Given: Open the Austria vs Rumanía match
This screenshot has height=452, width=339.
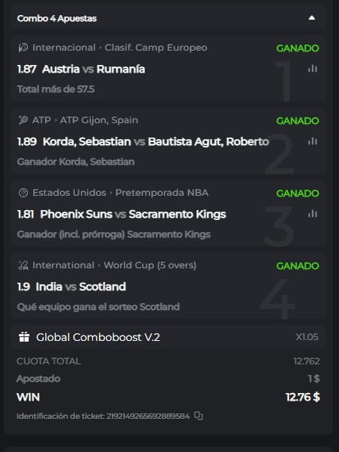Looking at the screenshot, I should tap(94, 70).
